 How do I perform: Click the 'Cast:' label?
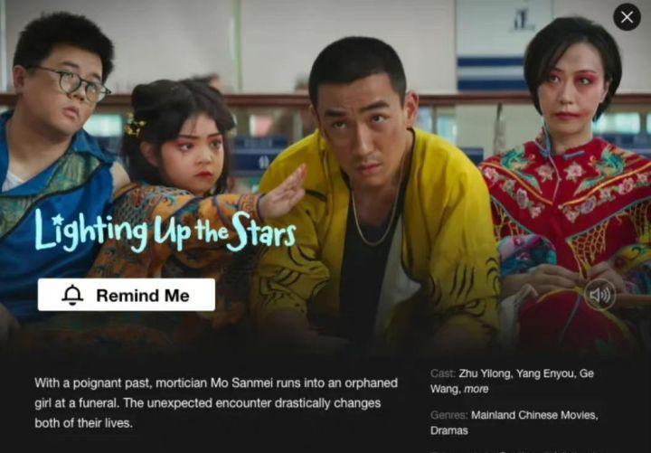pyautogui.click(x=443, y=373)
